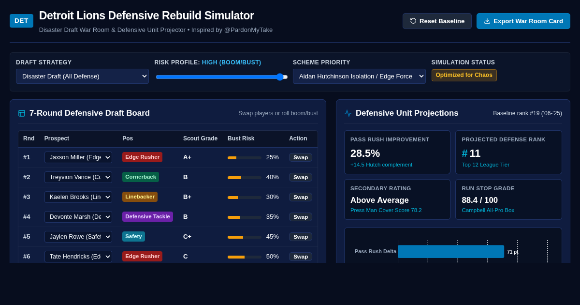The height and width of the screenshot is (305, 580).
Task: Click the round 1 Edge Rusher position tag
Action: [x=142, y=157]
